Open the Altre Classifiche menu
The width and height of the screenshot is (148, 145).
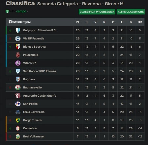pyautogui.click(x=131, y=12)
